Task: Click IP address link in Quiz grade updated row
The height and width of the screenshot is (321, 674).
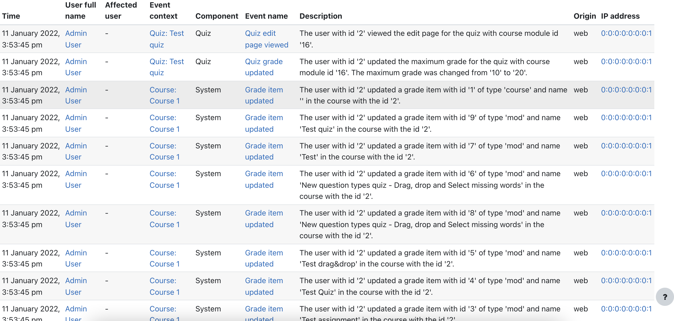Action: (x=626, y=62)
